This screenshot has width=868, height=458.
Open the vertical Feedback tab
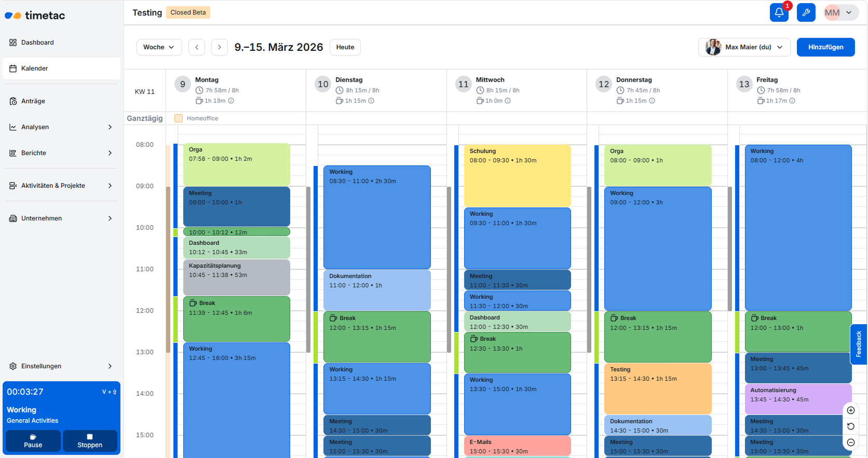(859, 344)
